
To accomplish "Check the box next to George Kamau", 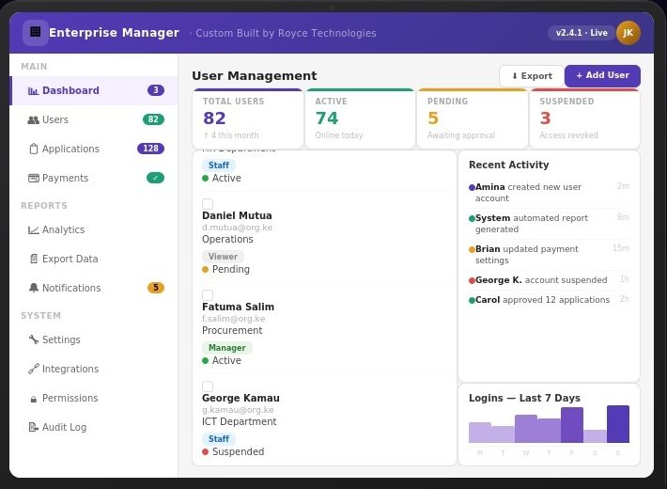I will click(x=208, y=386).
